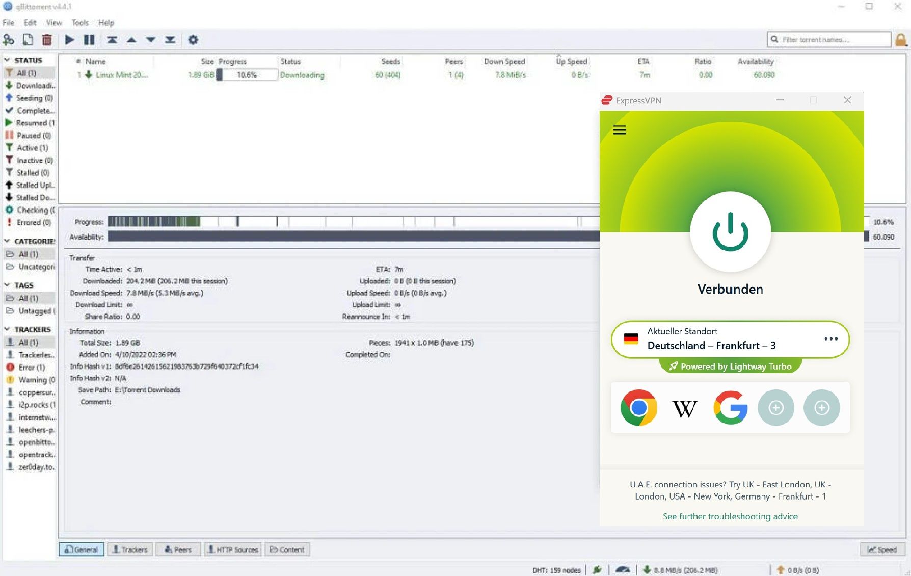Image resolution: width=911 pixels, height=576 pixels.
Task: Select the Inactive (0) status filter
Action: [x=30, y=160]
